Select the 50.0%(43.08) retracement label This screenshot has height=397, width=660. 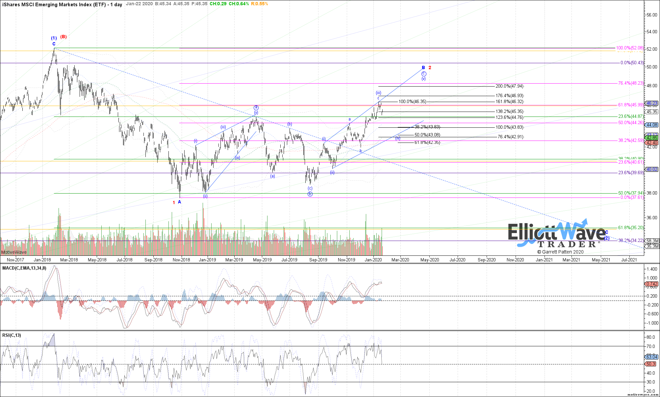[x=427, y=135]
